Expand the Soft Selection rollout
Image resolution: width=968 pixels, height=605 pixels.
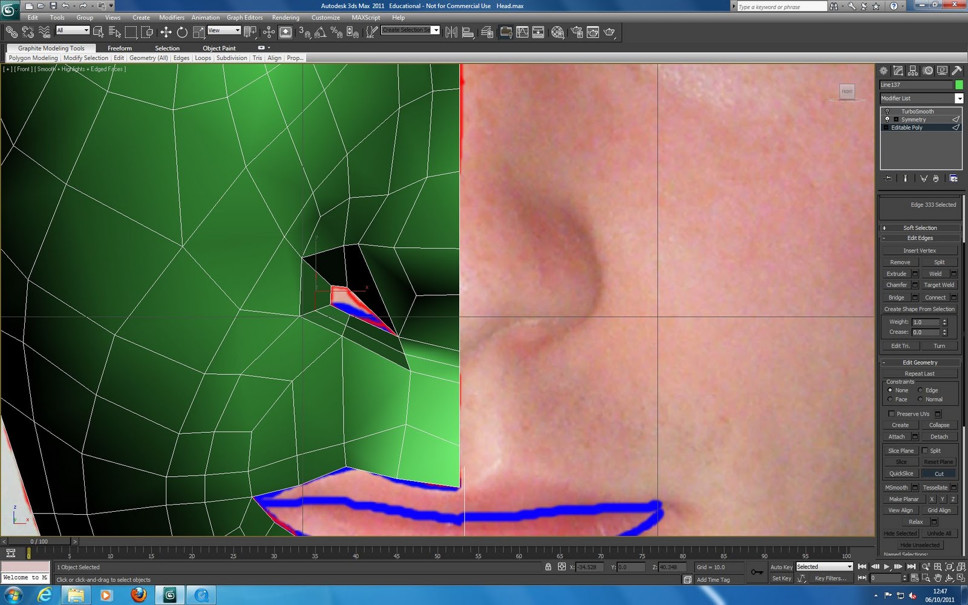click(x=920, y=228)
